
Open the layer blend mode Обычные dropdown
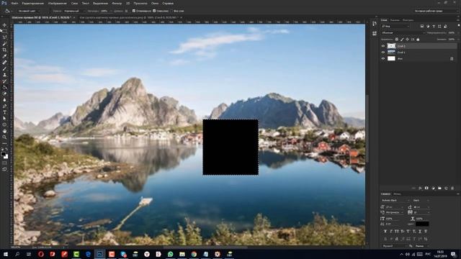(x=403, y=32)
